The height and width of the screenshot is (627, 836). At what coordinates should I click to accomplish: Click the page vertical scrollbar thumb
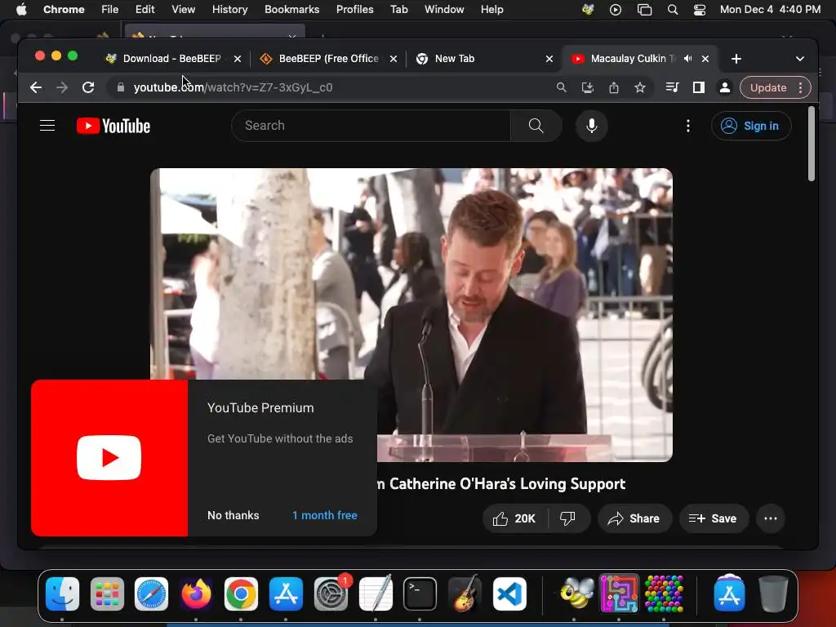[811, 144]
